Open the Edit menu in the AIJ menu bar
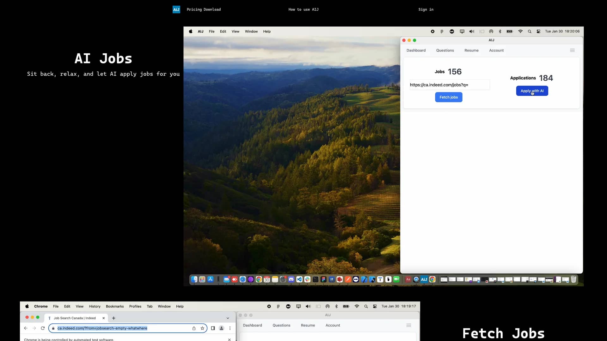 (x=223, y=32)
